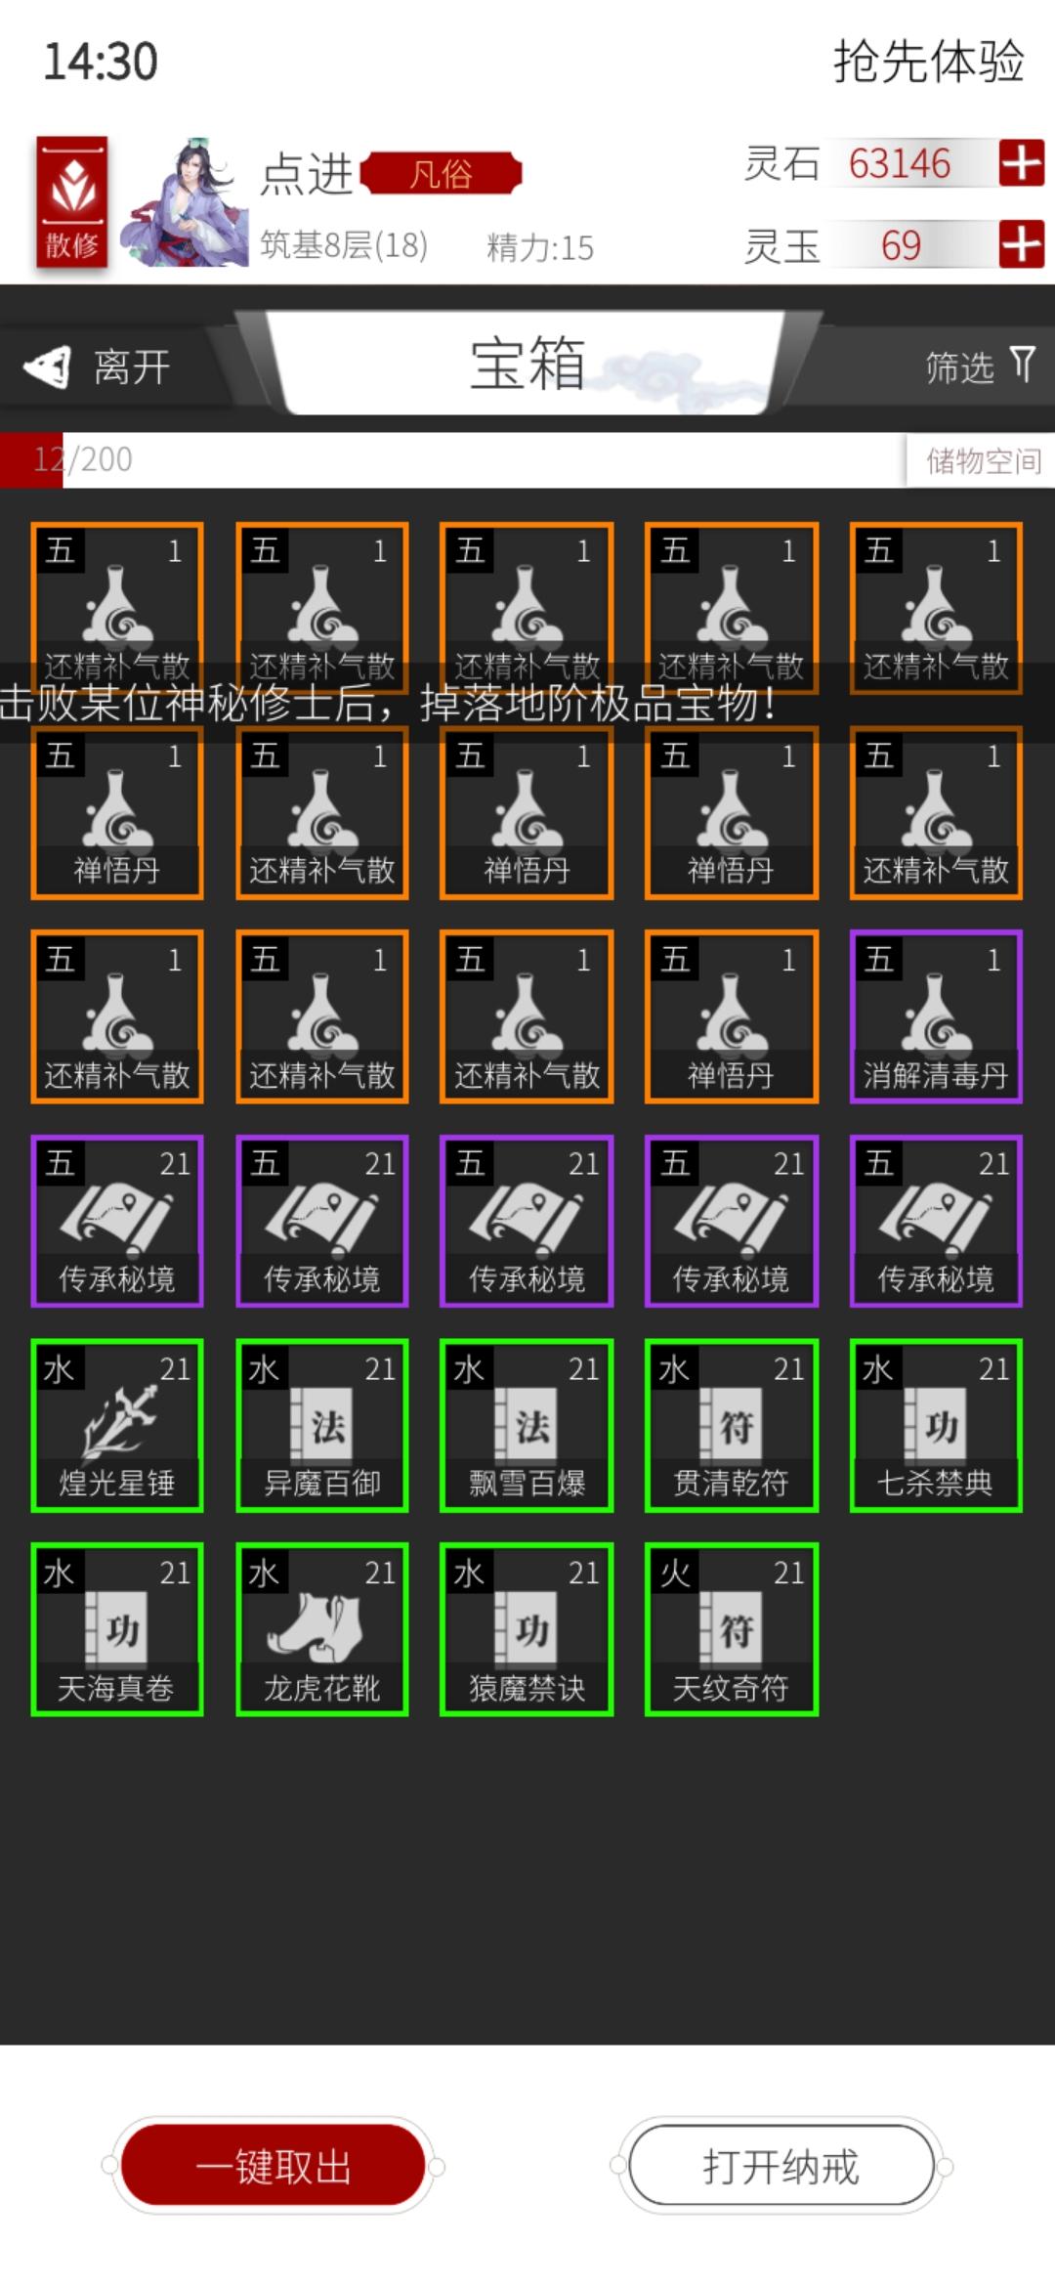This screenshot has width=1055, height=2287.
Task: Click the red plus beside 灵石
Action: [x=1021, y=163]
